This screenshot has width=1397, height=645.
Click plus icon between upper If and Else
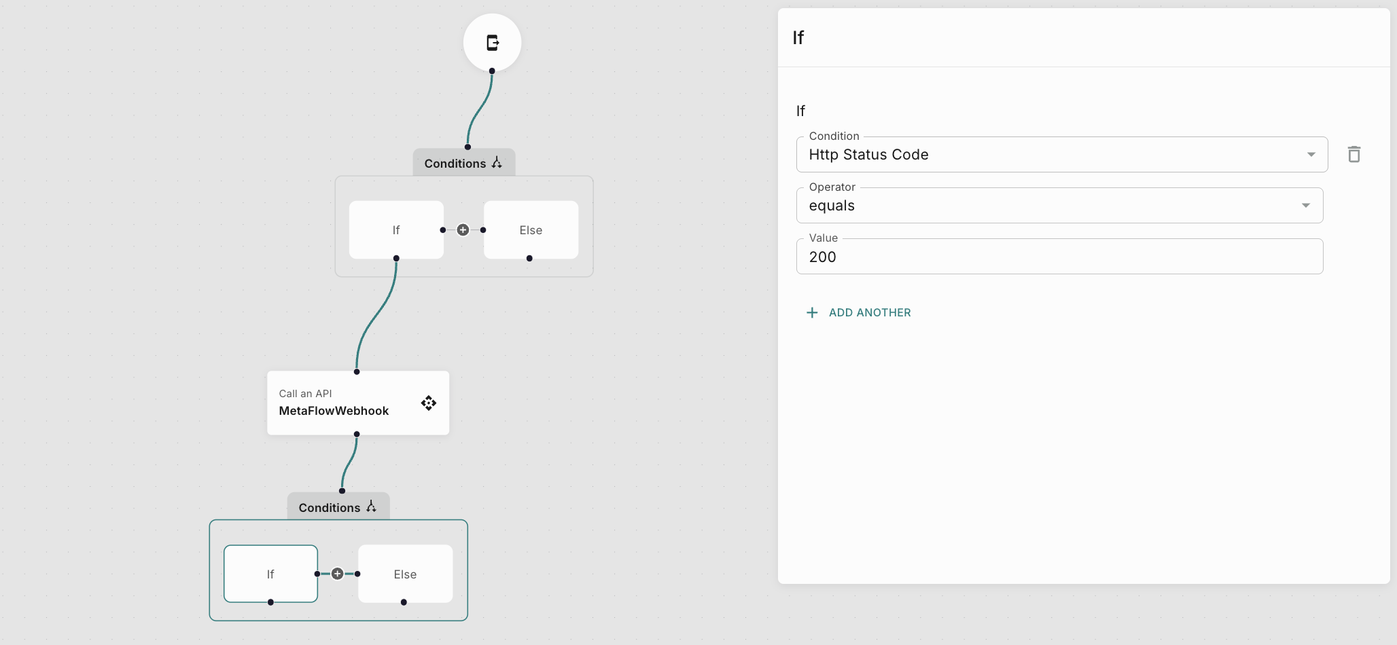[463, 230]
